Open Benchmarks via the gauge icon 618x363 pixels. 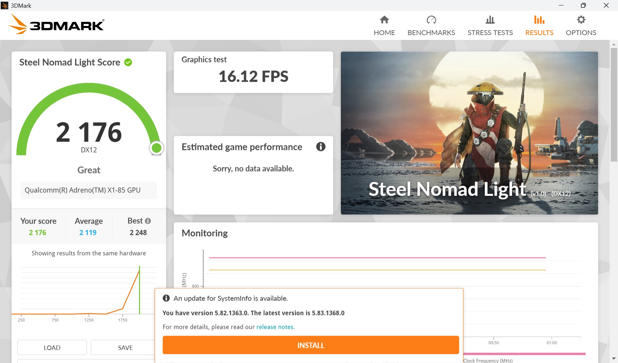pos(431,20)
